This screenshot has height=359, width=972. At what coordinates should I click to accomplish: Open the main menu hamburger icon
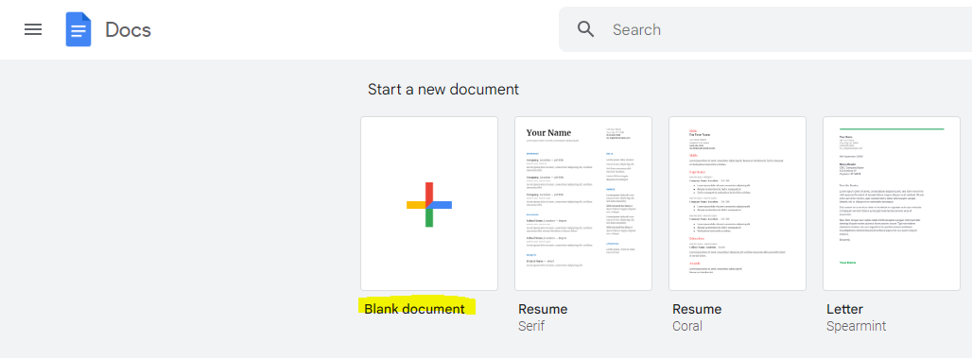(x=33, y=29)
